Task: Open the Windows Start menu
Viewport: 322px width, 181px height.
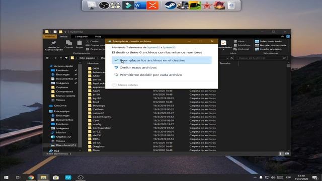Action: tap(6, 177)
